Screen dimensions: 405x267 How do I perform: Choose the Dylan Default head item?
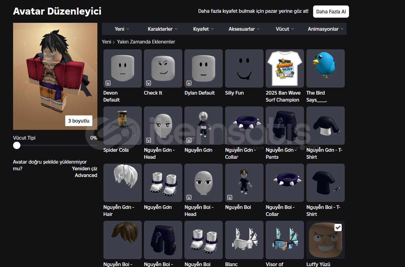click(204, 68)
